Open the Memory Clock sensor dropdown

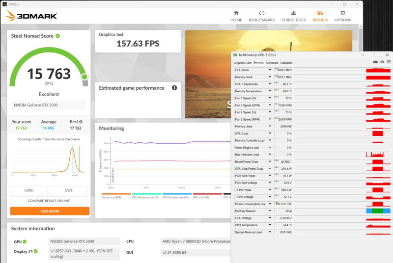pos(270,77)
